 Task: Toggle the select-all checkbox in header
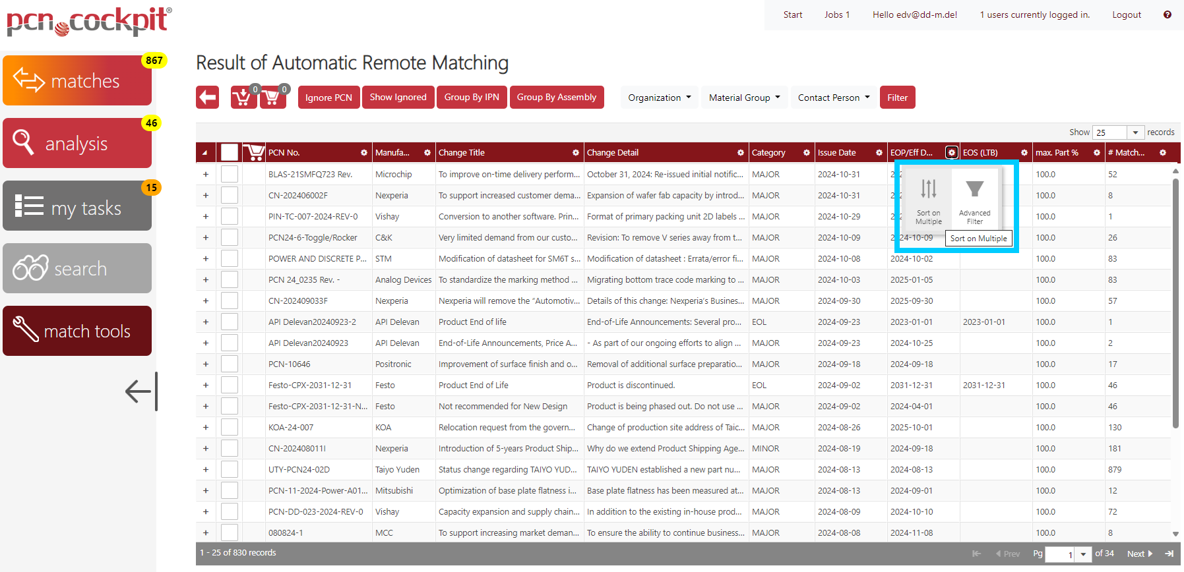pos(229,153)
